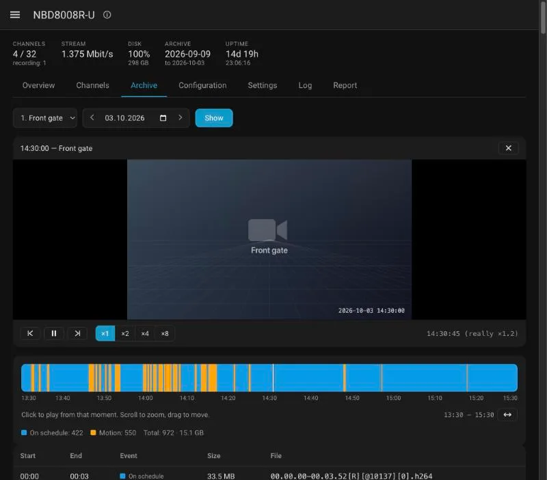Click the File column header
The height and width of the screenshot is (480, 547).
(276, 455)
